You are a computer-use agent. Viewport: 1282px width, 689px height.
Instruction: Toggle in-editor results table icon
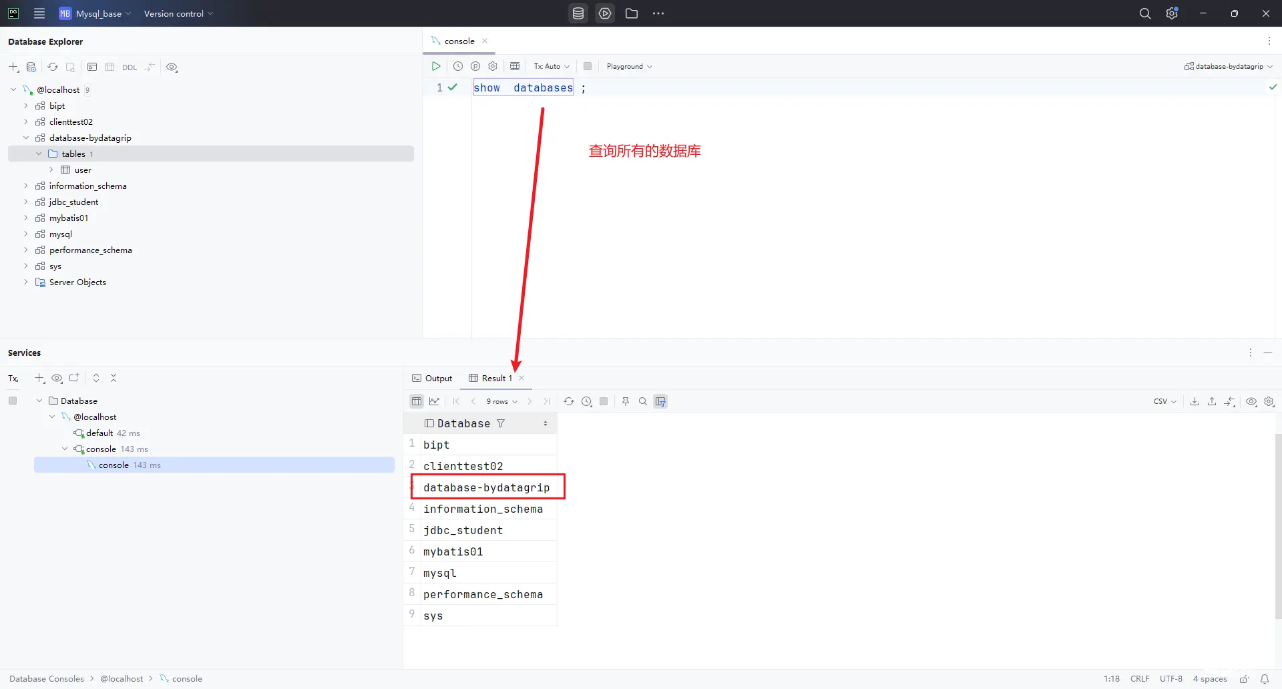click(515, 66)
